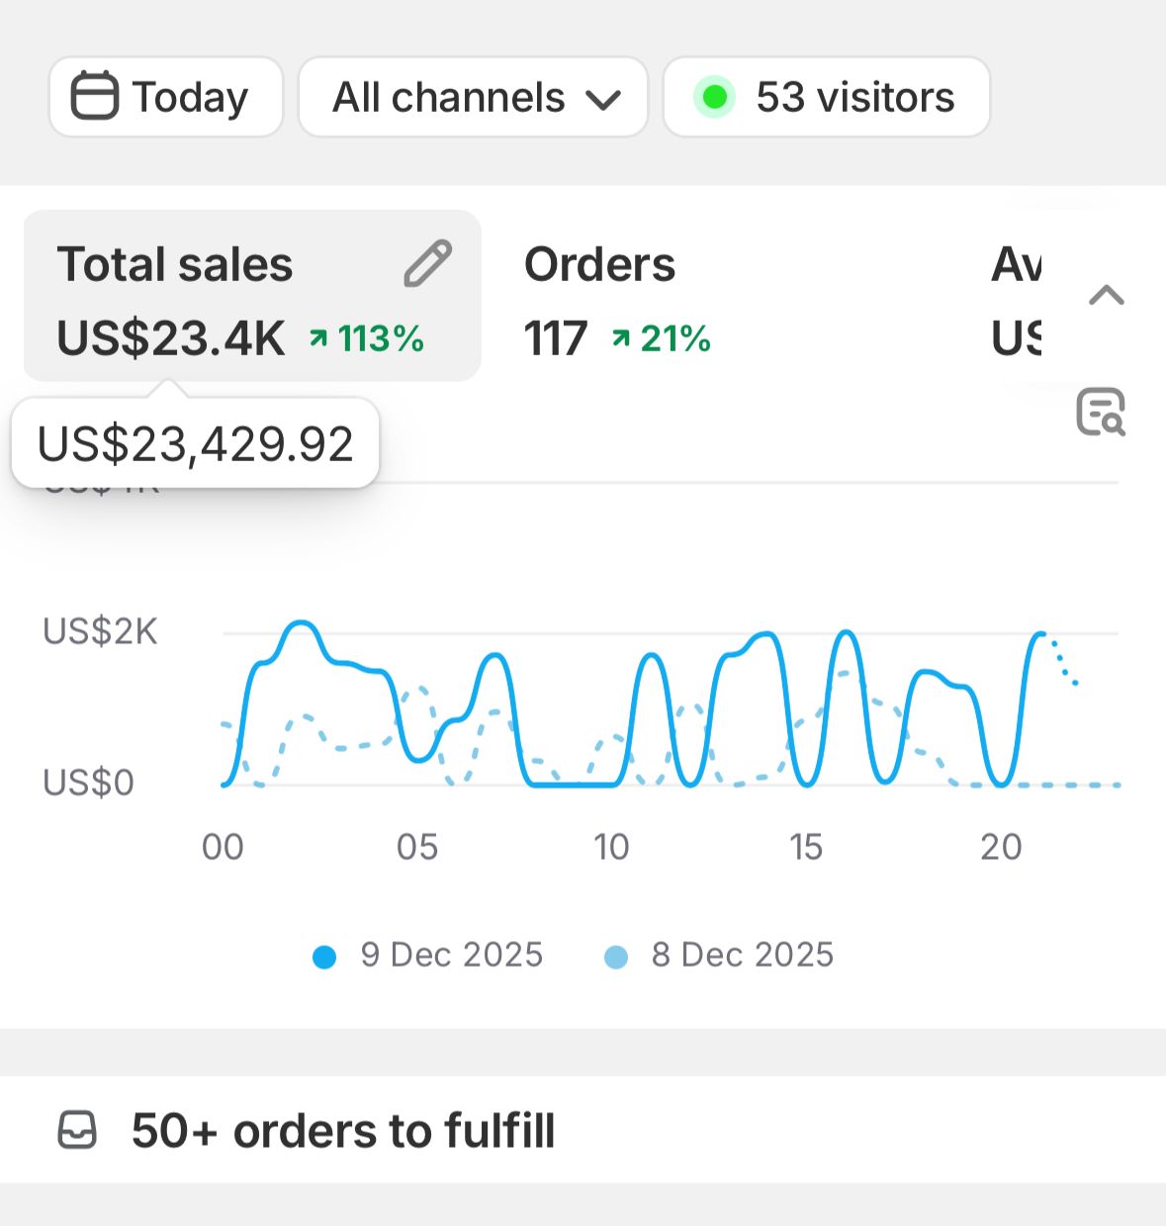The width and height of the screenshot is (1166, 1226).
Task: Collapse the metrics panel with the chevron up
Action: [1107, 295]
